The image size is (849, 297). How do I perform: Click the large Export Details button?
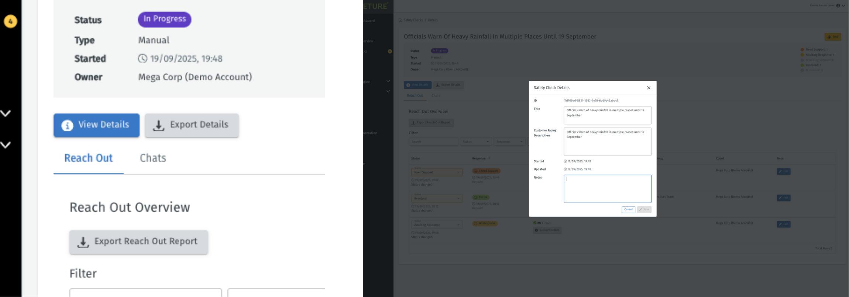192,125
